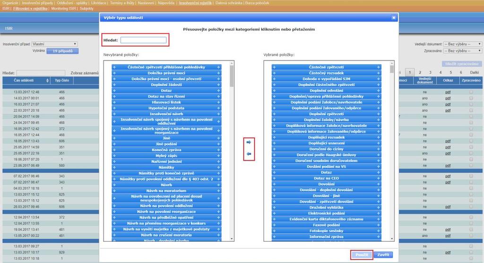Choose Návrh na povolení oddlužení
Screen dimensions: 484x263
click(x=166, y=206)
